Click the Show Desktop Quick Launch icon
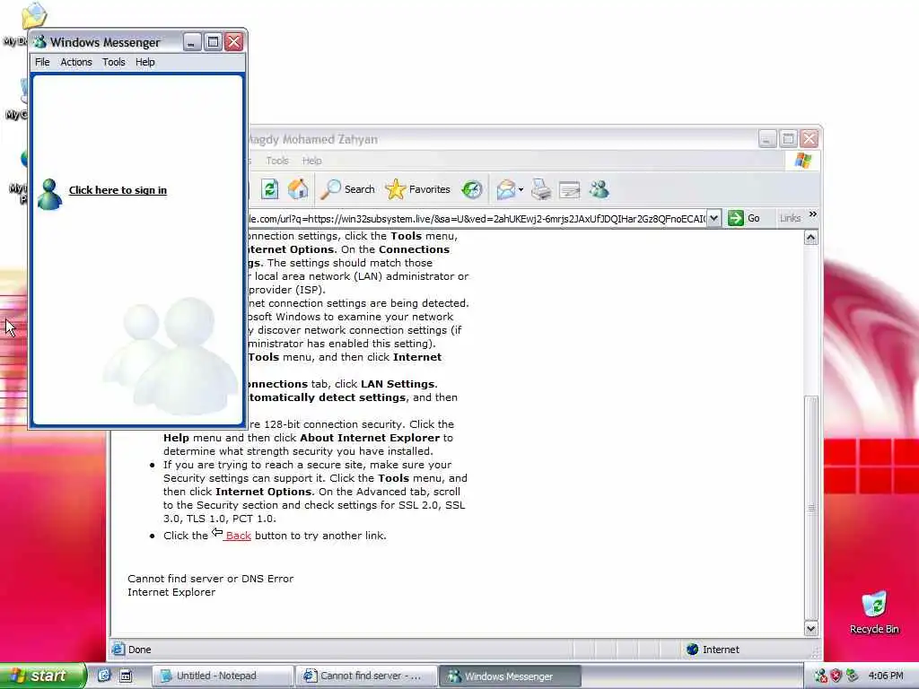 click(126, 676)
